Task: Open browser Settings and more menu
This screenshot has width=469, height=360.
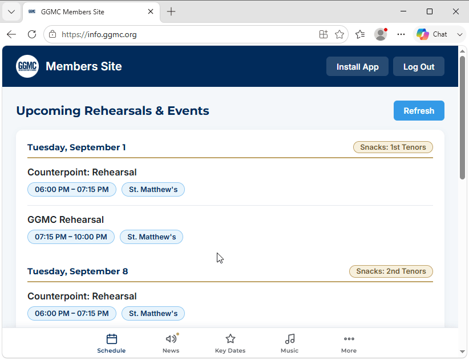Action: pos(401,34)
